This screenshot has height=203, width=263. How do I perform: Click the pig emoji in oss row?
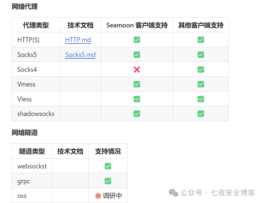[98, 196]
